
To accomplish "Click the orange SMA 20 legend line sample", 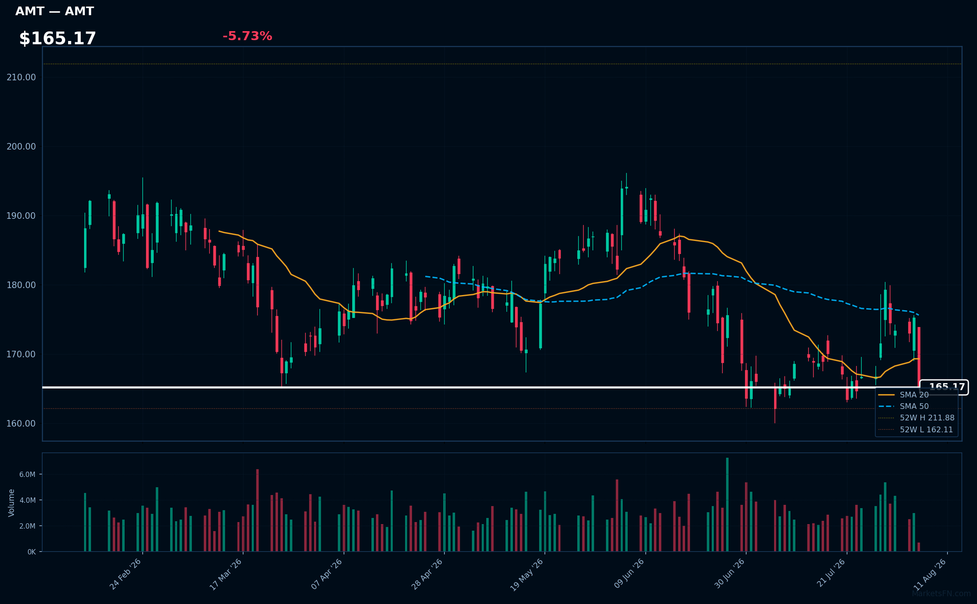I will 886,395.
